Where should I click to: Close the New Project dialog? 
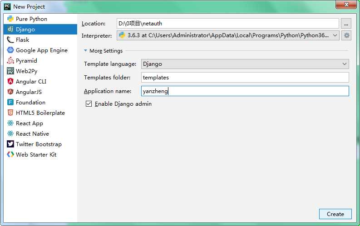[346, 5]
